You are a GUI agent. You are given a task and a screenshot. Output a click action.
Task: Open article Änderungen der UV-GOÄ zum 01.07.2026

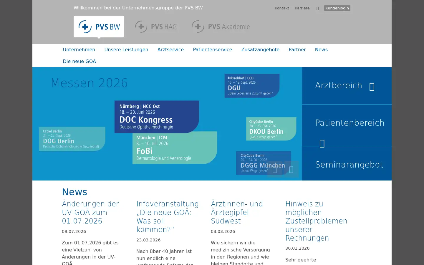coord(90,212)
